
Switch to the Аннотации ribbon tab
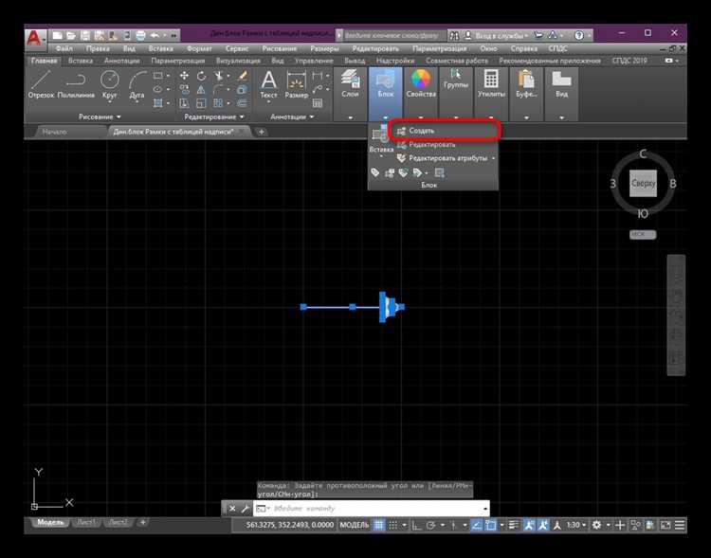tap(121, 61)
